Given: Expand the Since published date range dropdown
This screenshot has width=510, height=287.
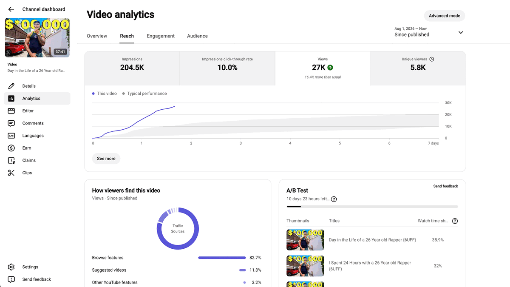Looking at the screenshot, I should 461,33.
